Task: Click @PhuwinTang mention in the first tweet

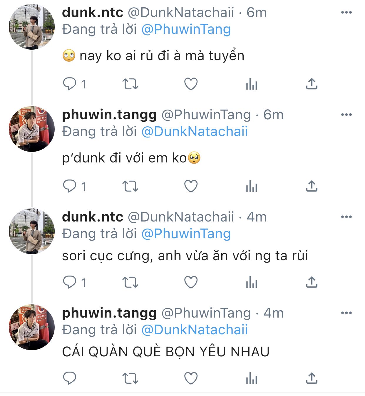Action: coord(186,29)
